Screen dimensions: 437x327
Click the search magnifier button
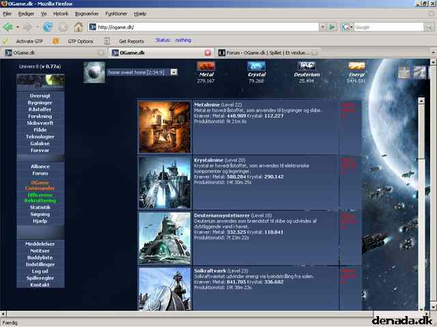tap(429, 27)
